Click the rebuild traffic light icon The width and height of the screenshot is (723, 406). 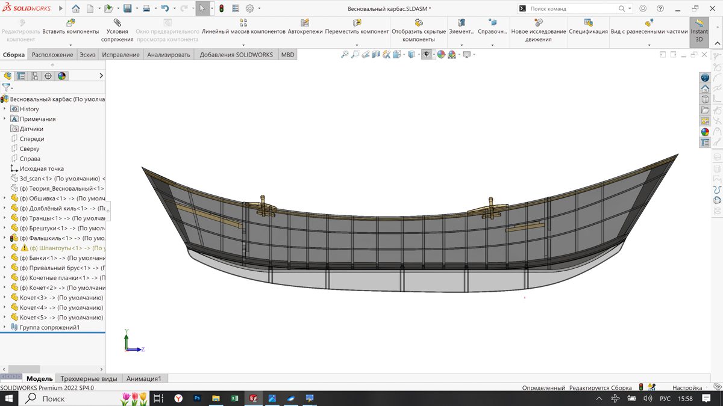point(221,9)
